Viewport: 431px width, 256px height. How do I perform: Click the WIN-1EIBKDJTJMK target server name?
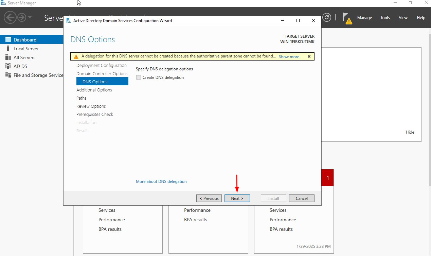[x=297, y=41]
